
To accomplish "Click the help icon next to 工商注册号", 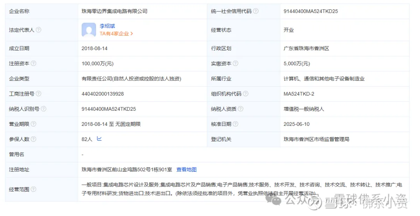I will 38,94.
